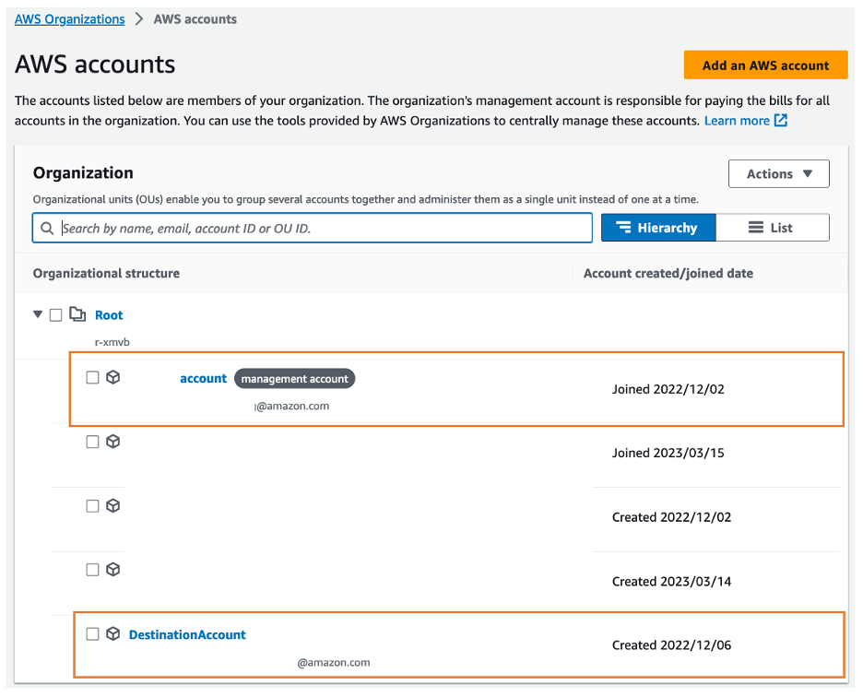
Task: Open the DestinationAccount details link
Action: (x=187, y=633)
